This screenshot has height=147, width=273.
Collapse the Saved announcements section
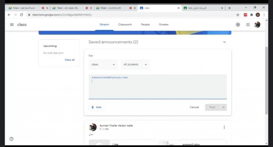click(x=224, y=42)
